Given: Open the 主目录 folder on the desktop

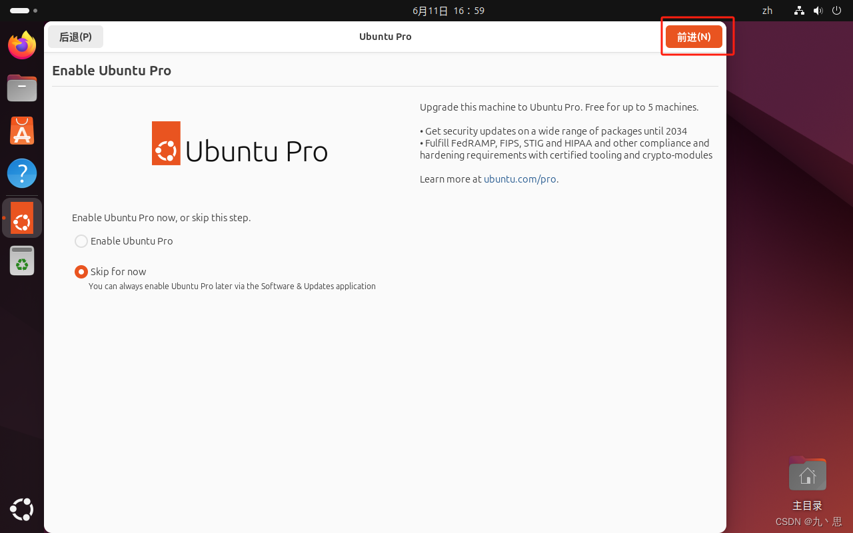Looking at the screenshot, I should pyautogui.click(x=807, y=474).
